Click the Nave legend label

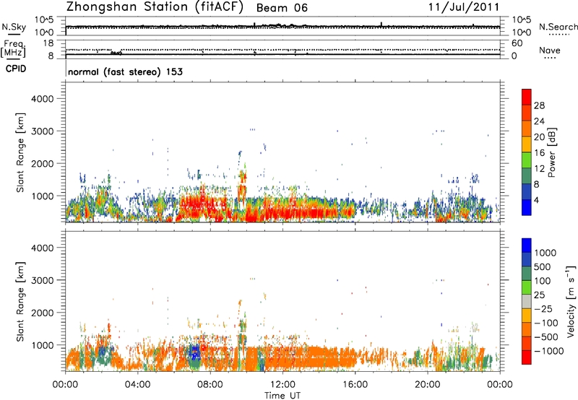coord(550,50)
